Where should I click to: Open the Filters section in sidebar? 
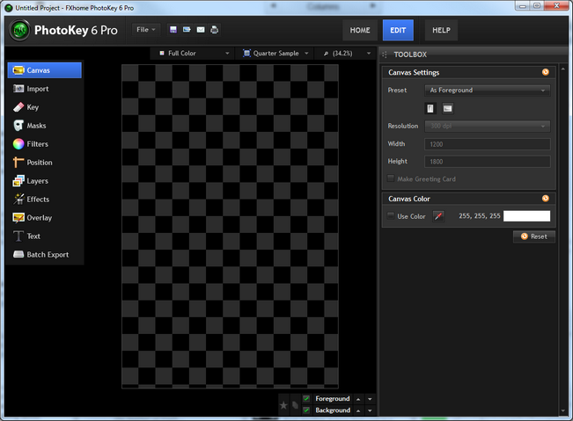pyautogui.click(x=45, y=144)
